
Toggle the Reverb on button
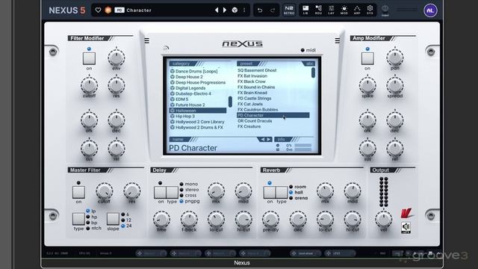tap(270, 193)
